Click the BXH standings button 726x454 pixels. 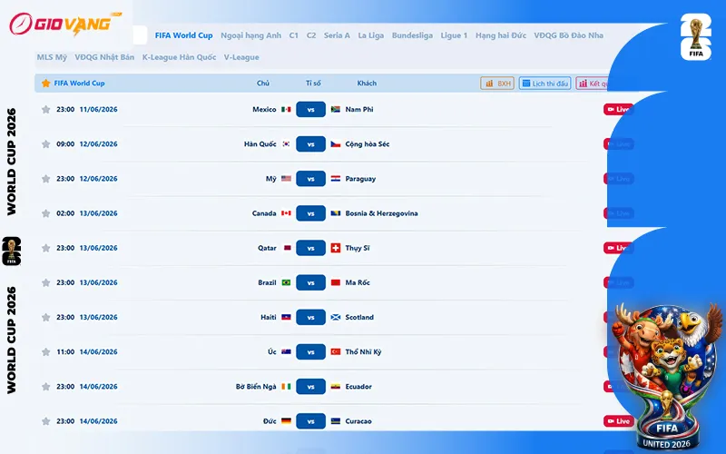[x=497, y=84]
